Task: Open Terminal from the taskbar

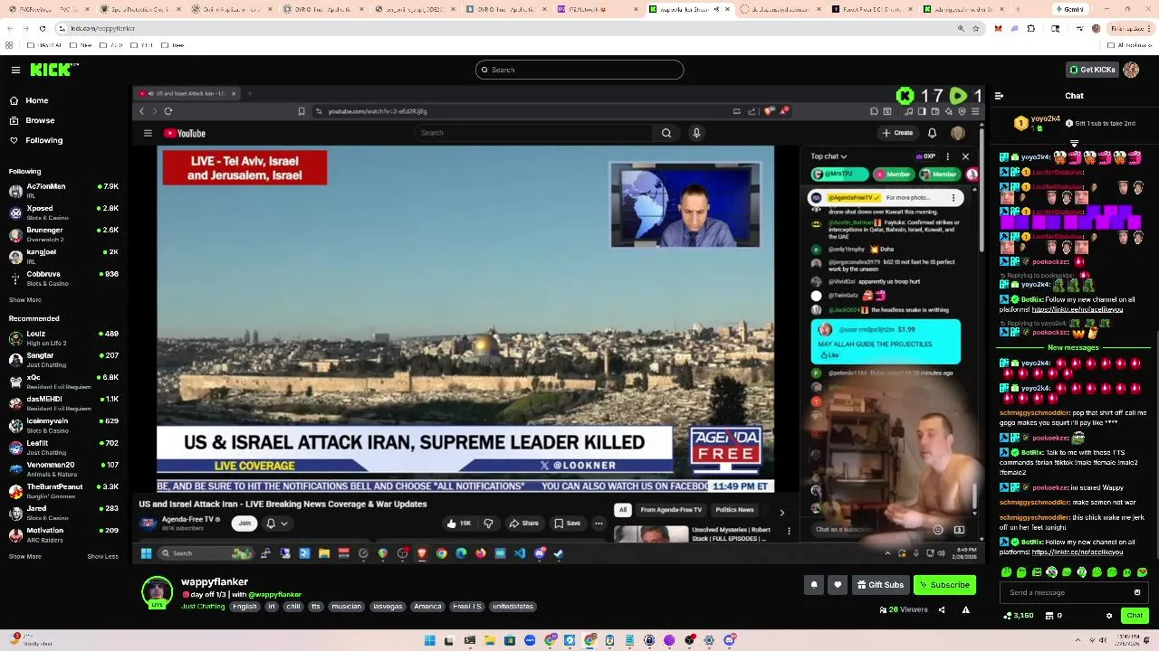Action: 470,640
